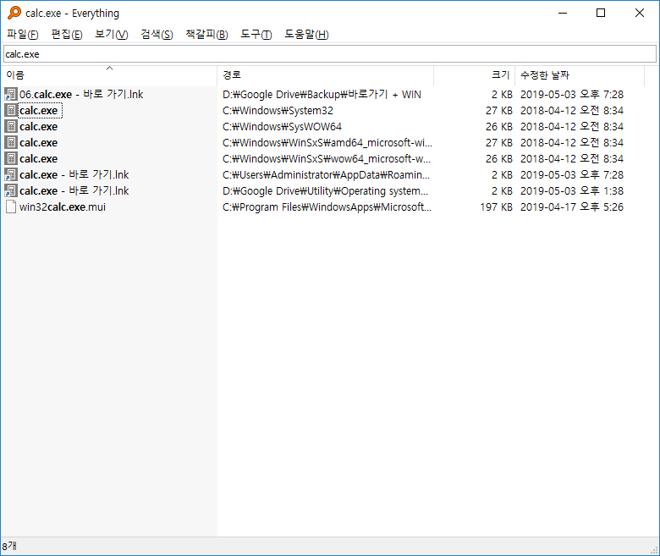Open the 파일(F) menu

click(23, 35)
